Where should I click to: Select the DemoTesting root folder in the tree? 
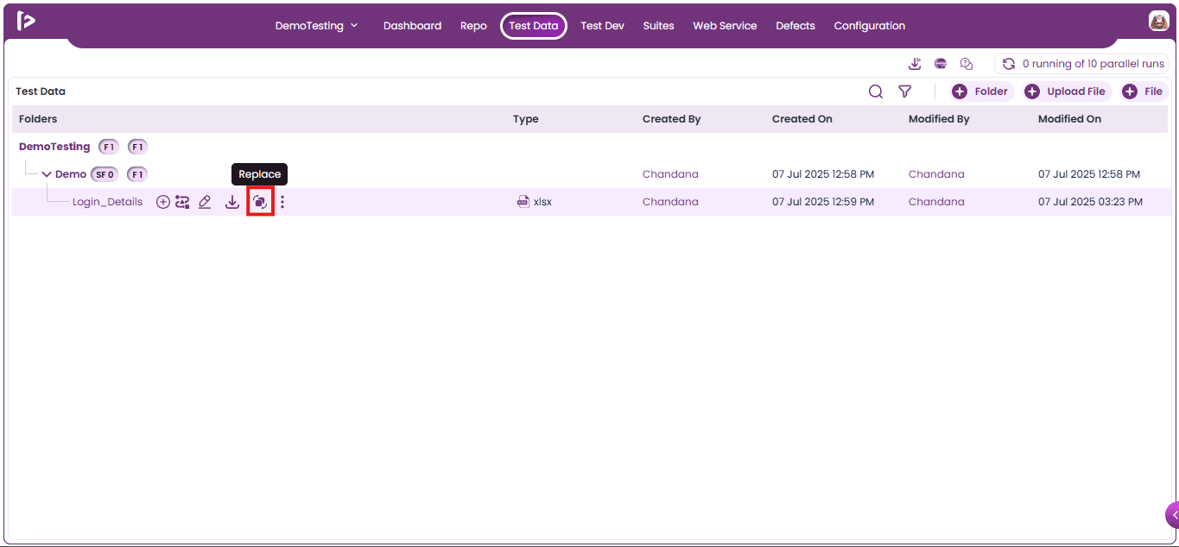[54, 147]
